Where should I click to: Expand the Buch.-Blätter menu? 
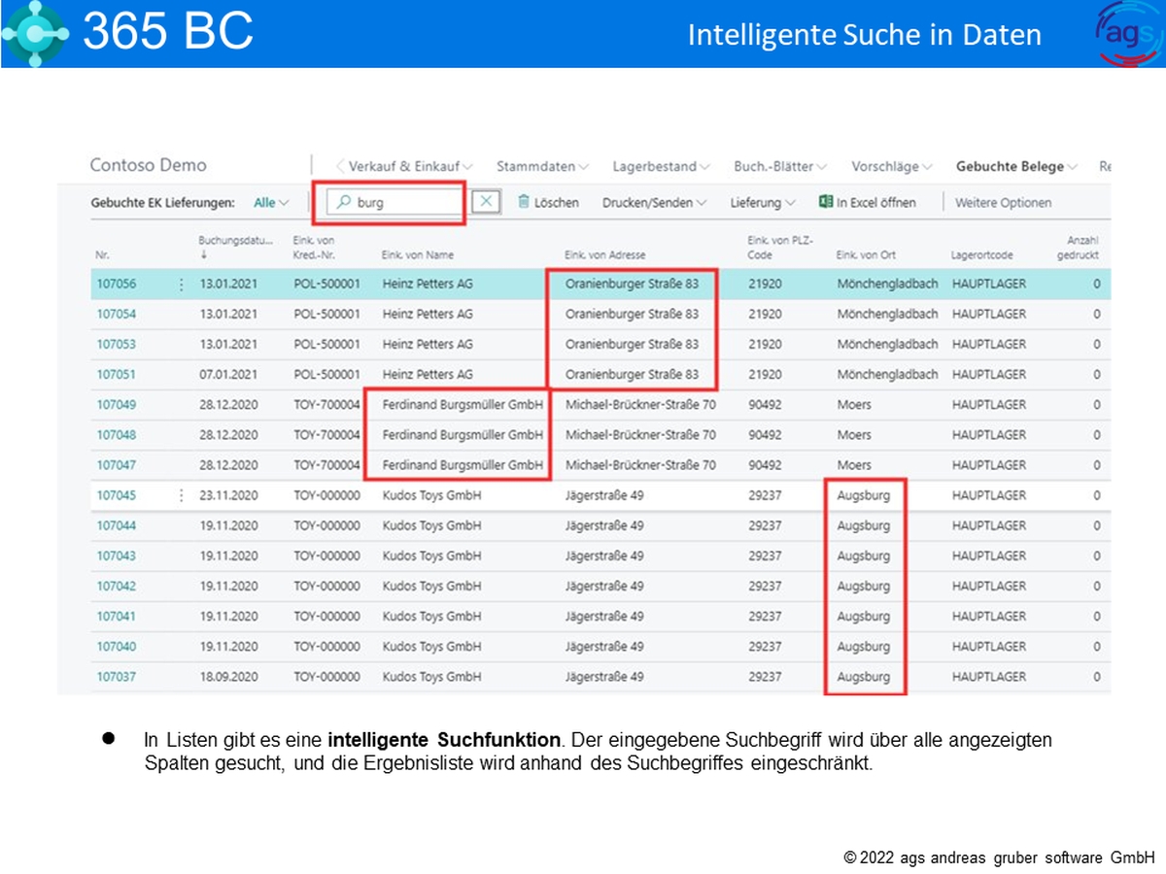pyautogui.click(x=780, y=166)
